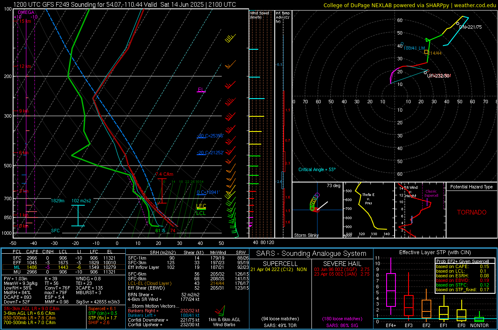Click the Critical Angle = 55° text

(x=317, y=169)
